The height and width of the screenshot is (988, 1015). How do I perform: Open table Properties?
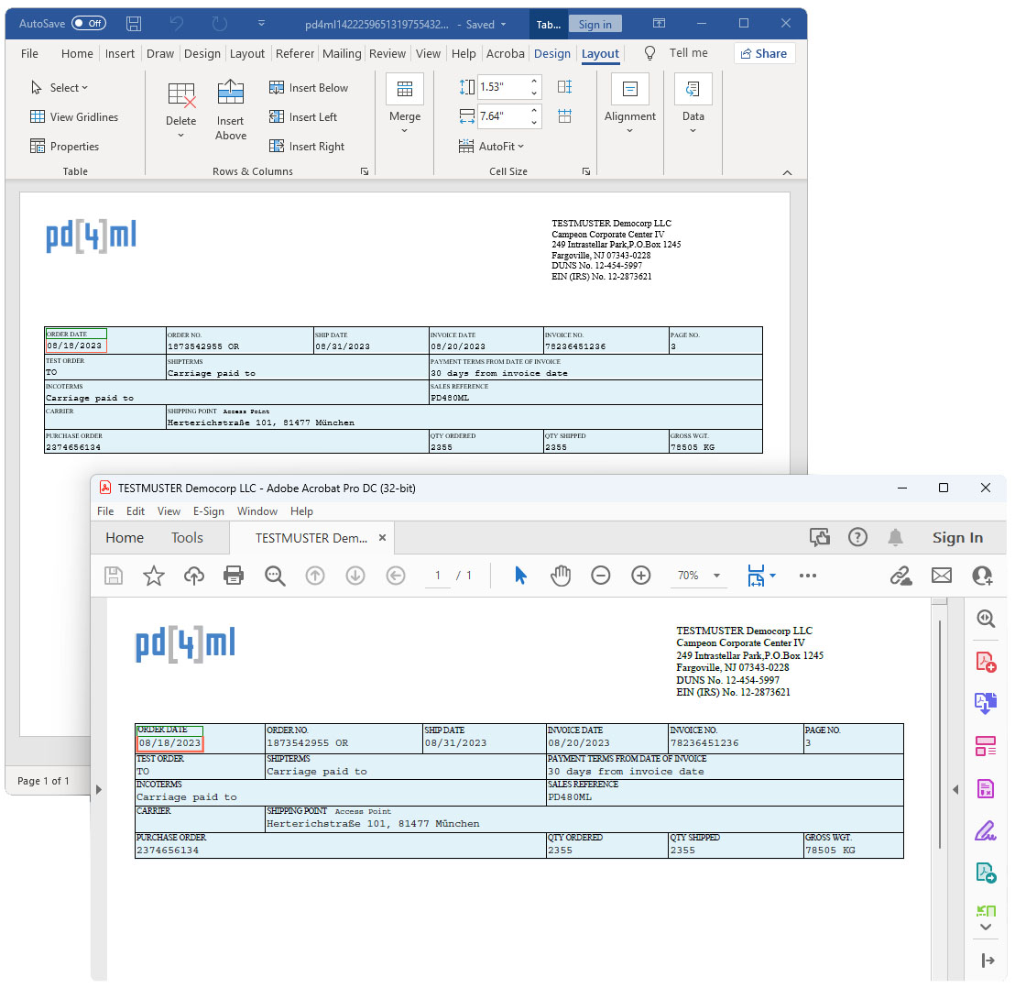pyautogui.click(x=64, y=147)
